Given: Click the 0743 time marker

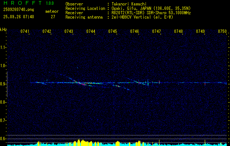Looking at the screenshot, I should click(x=69, y=31).
